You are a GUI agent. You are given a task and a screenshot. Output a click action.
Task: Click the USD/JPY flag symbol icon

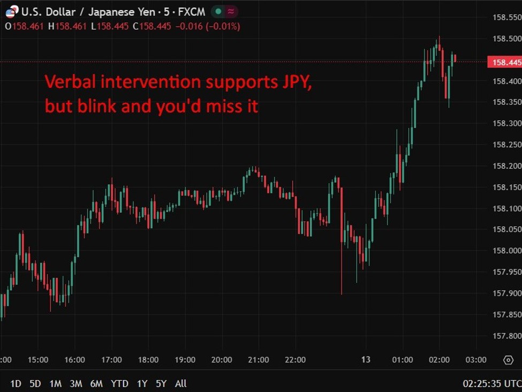[x=10, y=12]
